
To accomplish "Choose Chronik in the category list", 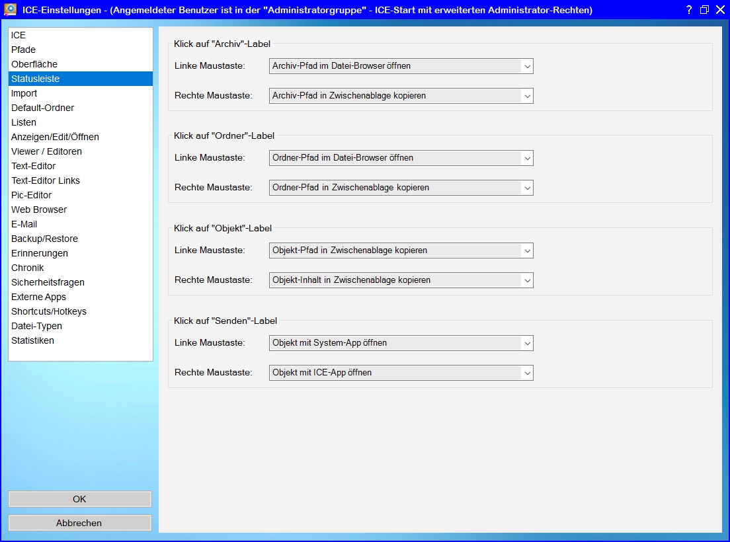I will (x=81, y=268).
